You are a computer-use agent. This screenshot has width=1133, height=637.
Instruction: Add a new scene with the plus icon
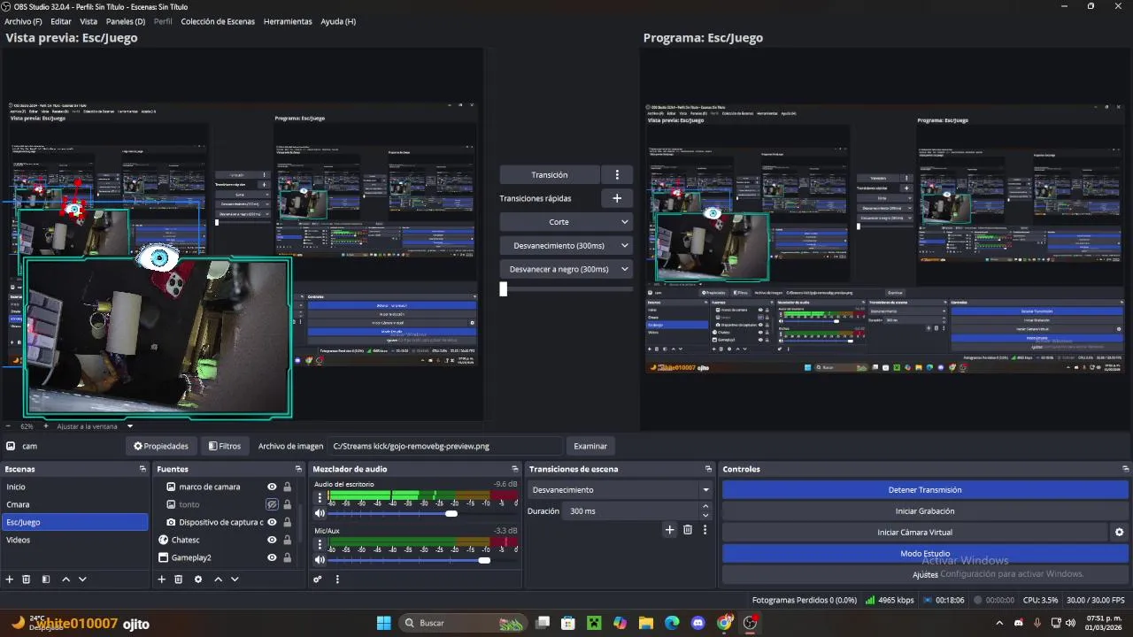pos(10,579)
